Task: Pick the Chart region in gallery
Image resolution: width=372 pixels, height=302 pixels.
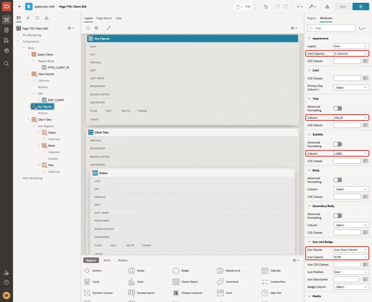Action: pyautogui.click(x=136, y=282)
